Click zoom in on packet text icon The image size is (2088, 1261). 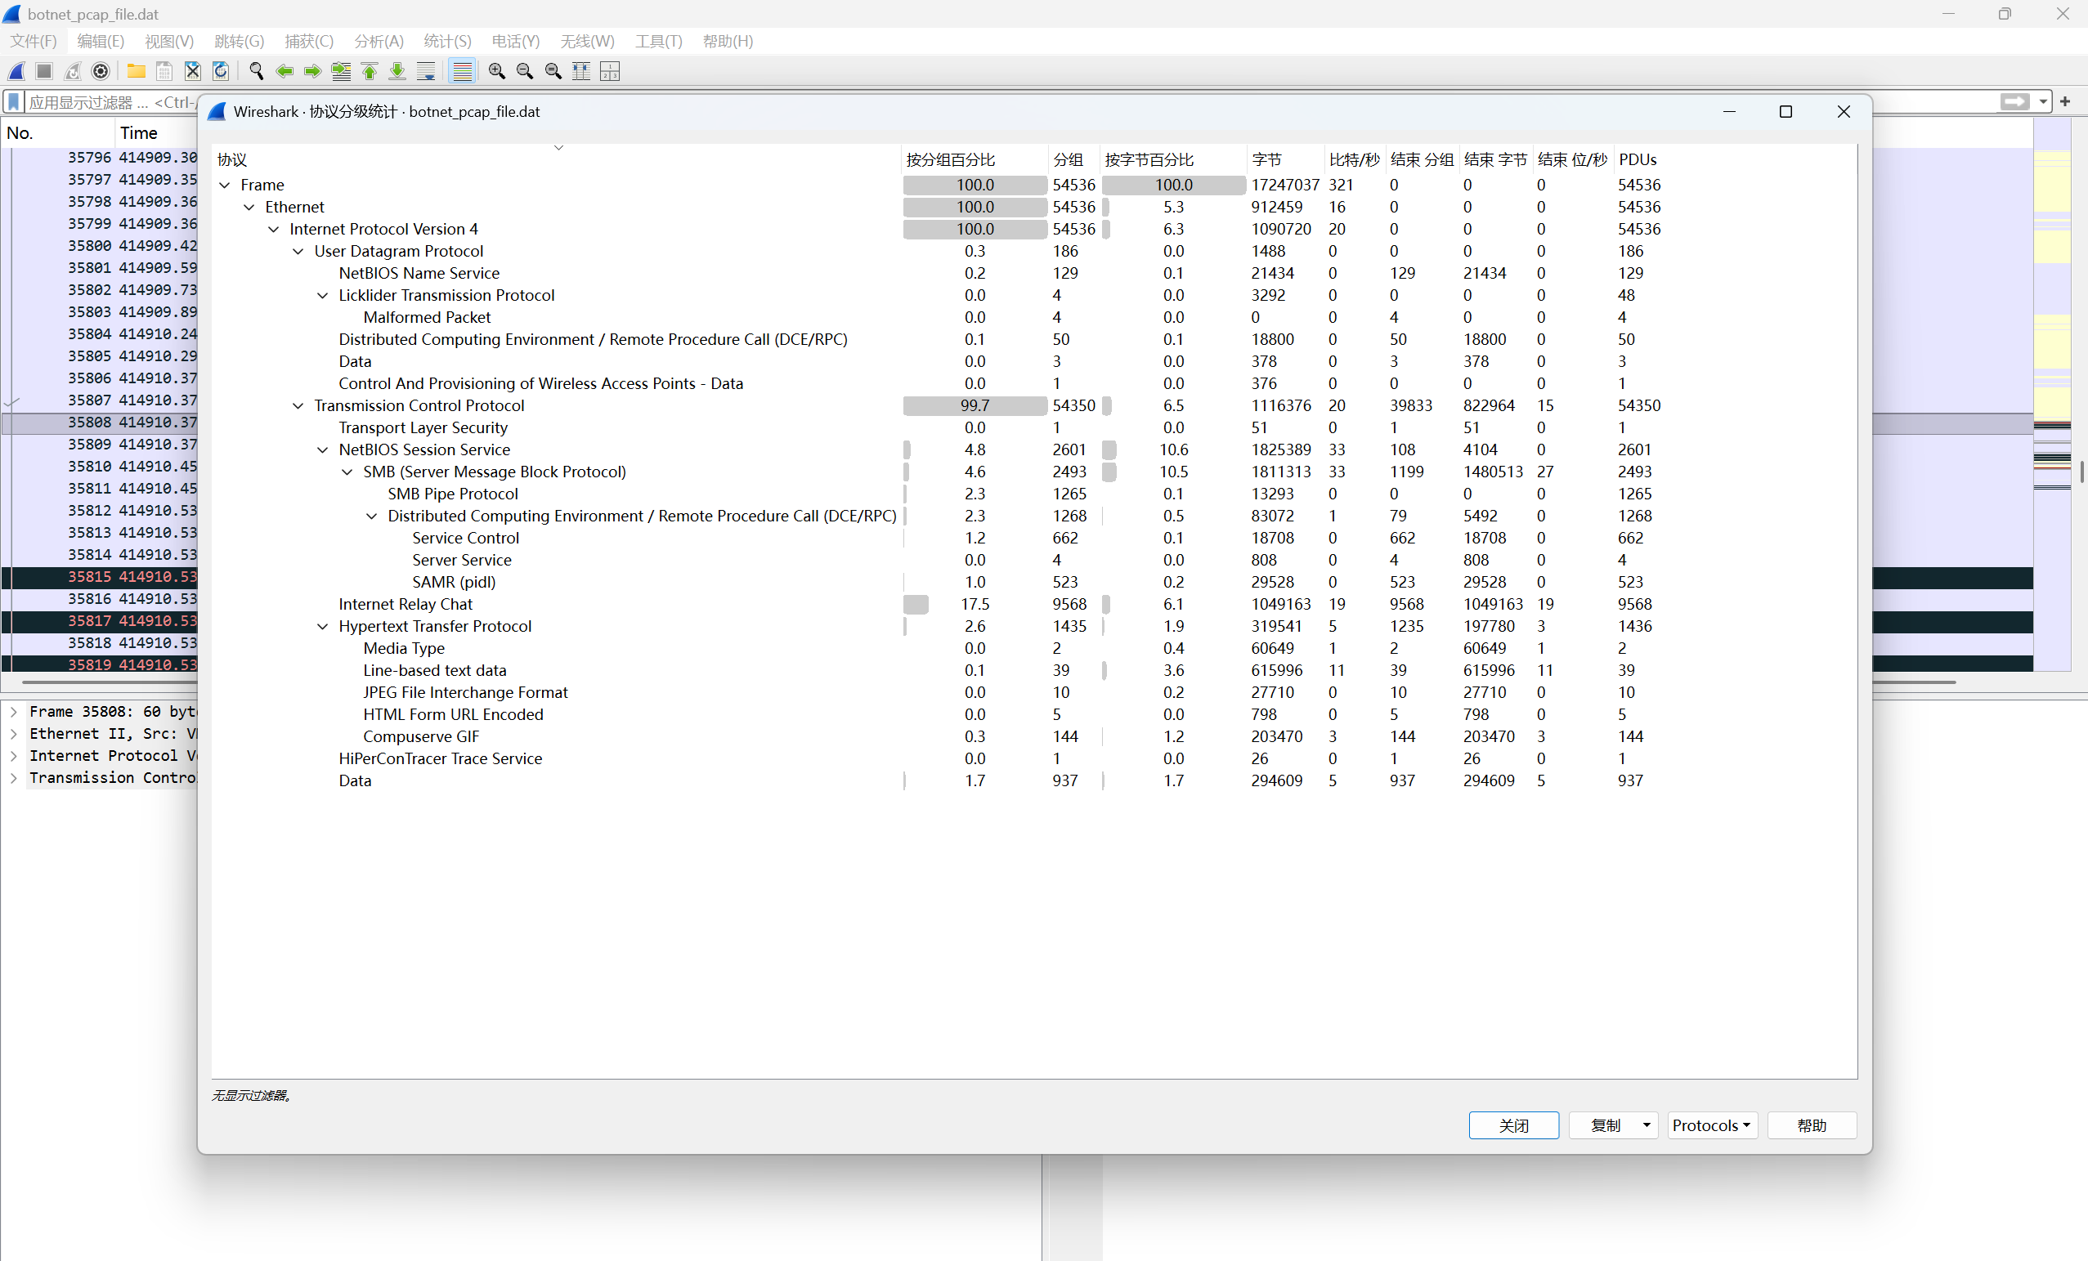[x=496, y=71]
